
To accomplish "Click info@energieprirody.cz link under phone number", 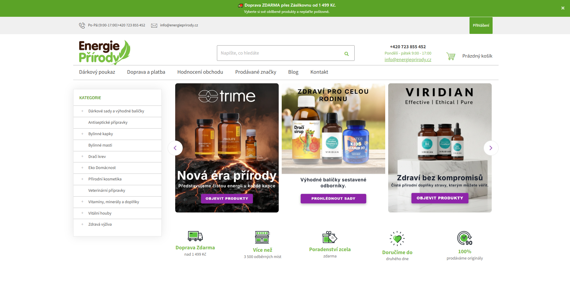I will pos(408,60).
